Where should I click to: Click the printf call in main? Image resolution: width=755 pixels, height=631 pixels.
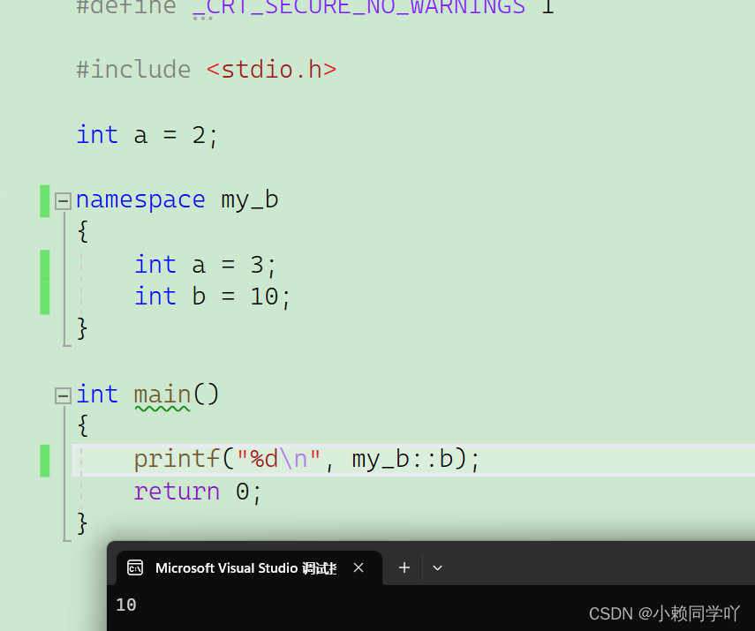pos(177,460)
